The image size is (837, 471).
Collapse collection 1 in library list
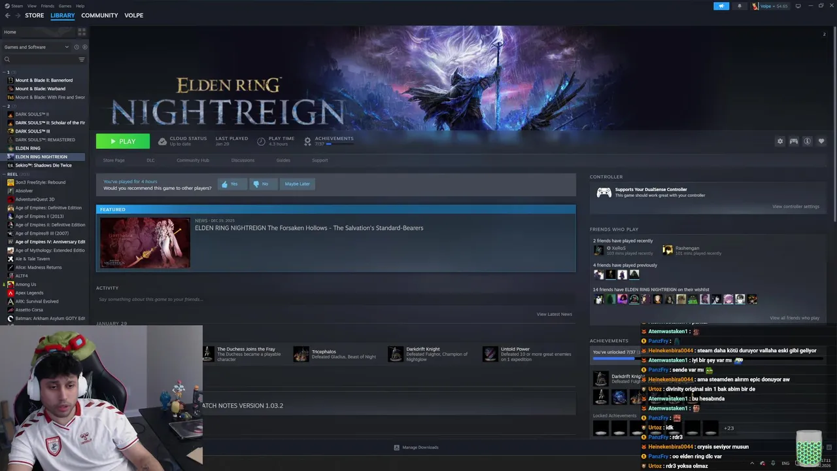point(4,72)
